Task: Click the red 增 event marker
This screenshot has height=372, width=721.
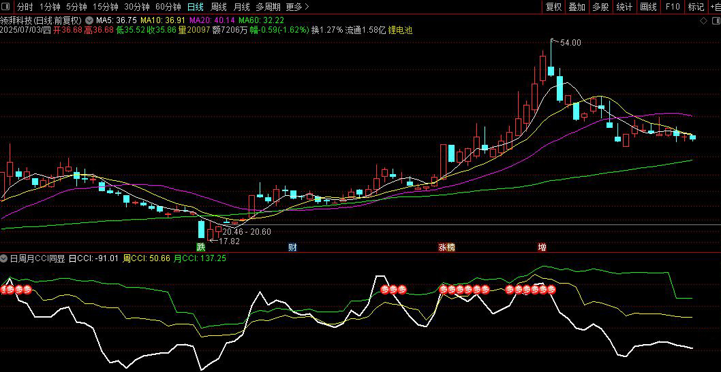Action: click(542, 248)
